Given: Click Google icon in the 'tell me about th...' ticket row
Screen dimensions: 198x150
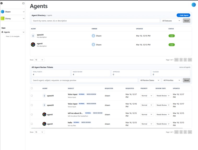Looking at the screenshot, I should coord(44,114).
